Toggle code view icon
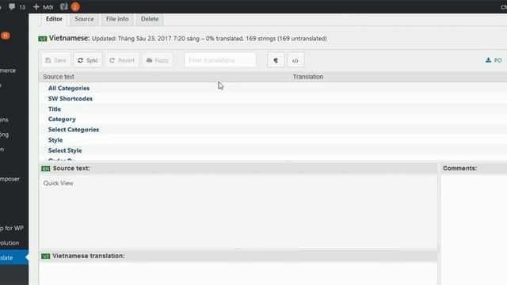The height and width of the screenshot is (285, 507). click(x=295, y=60)
